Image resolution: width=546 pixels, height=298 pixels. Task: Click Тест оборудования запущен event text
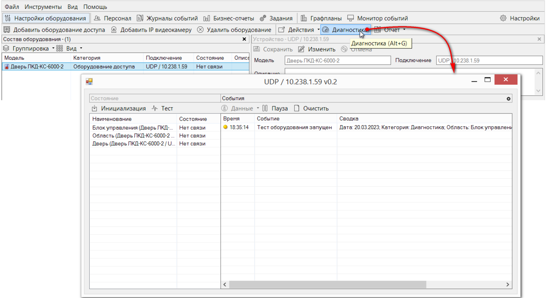[295, 127]
